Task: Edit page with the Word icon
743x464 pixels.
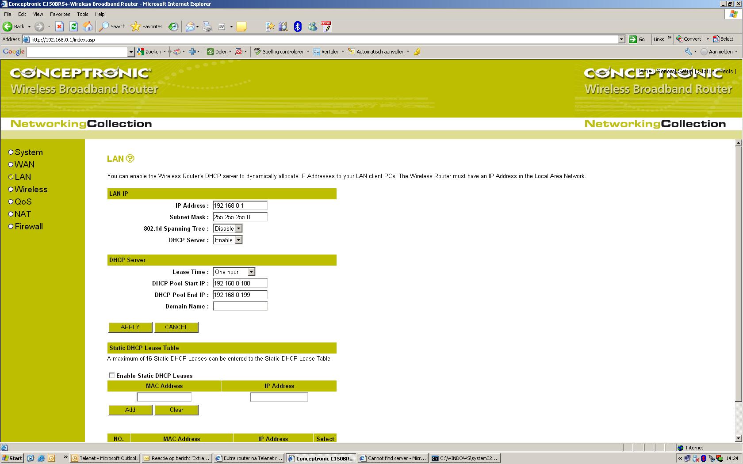Action: click(x=222, y=27)
